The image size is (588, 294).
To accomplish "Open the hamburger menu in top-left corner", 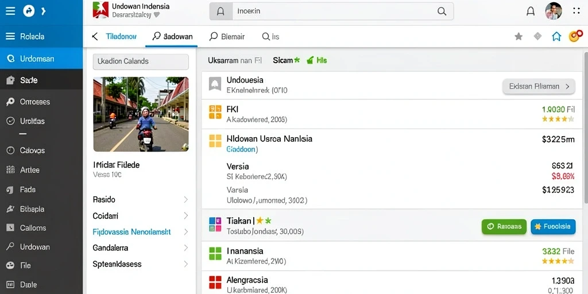I will [10, 11].
